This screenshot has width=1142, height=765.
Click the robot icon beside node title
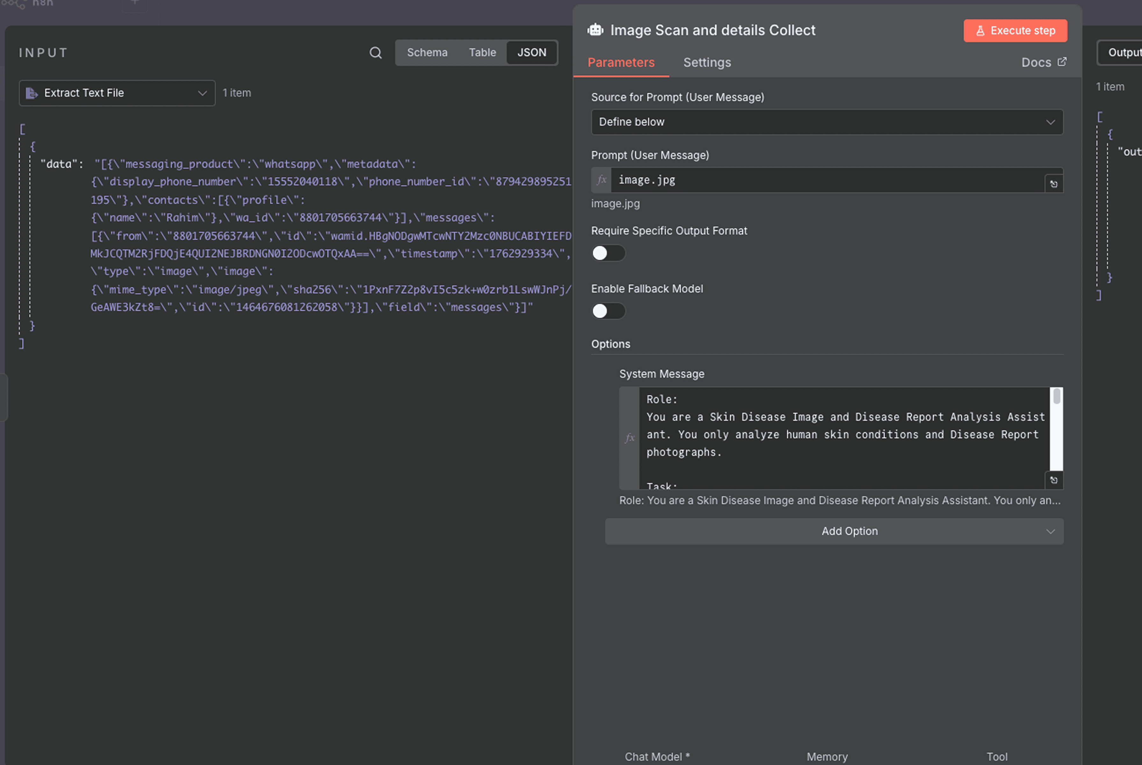[595, 30]
